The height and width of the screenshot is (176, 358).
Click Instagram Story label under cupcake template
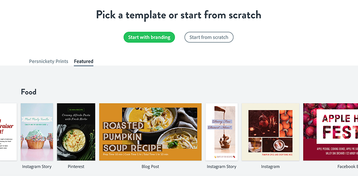[37, 167]
